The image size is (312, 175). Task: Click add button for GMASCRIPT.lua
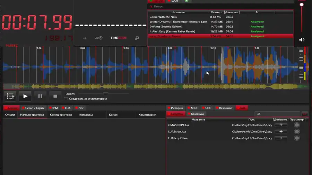click(281, 125)
